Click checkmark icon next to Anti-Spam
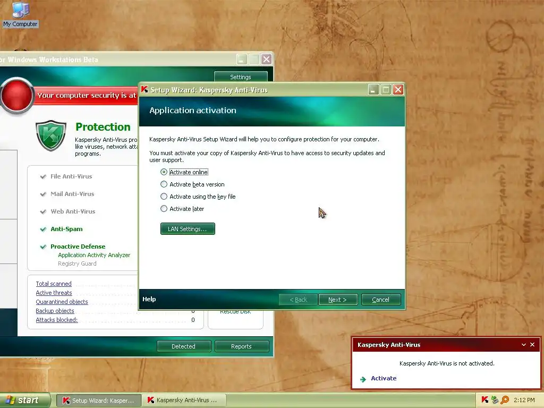544x408 pixels. coord(43,229)
